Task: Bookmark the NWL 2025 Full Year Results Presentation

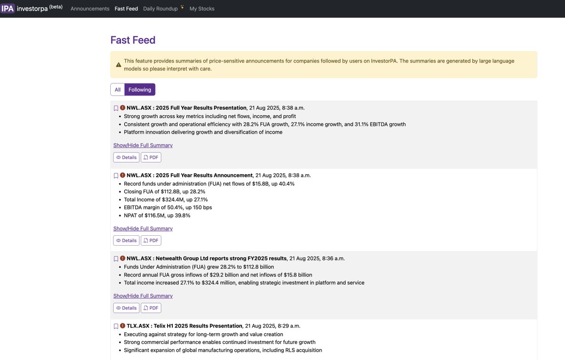Action: [x=116, y=108]
